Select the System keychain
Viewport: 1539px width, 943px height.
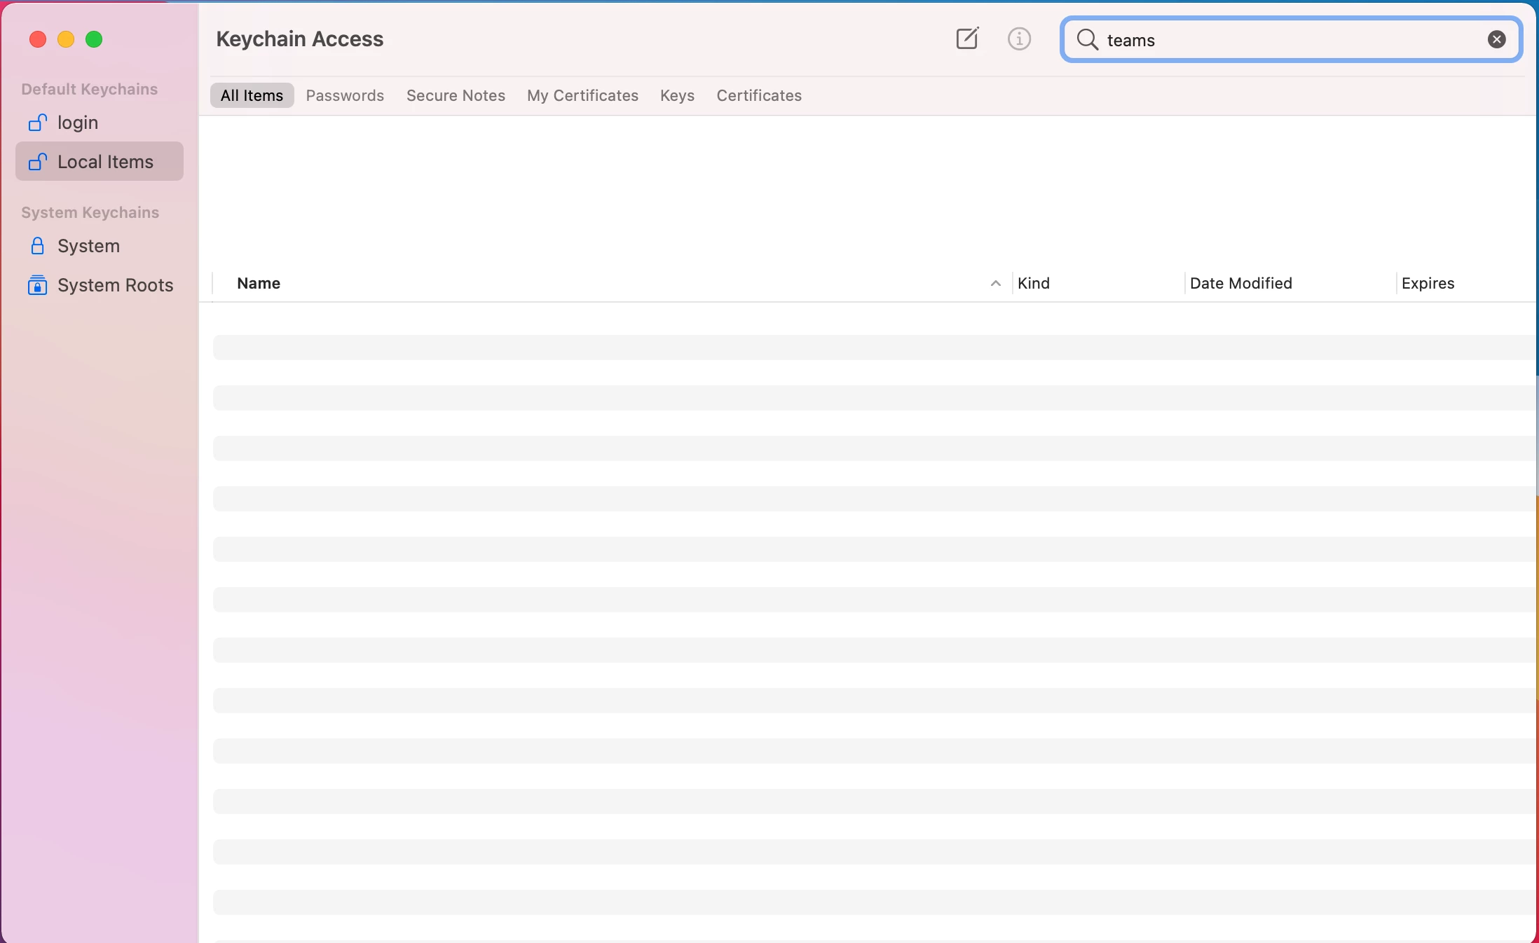click(x=100, y=246)
